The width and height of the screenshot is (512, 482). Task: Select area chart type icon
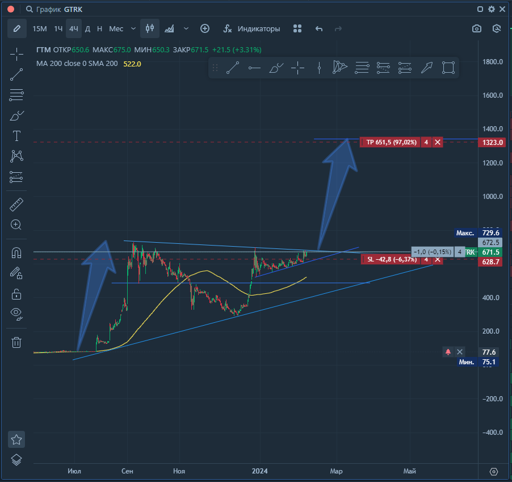pos(169,29)
